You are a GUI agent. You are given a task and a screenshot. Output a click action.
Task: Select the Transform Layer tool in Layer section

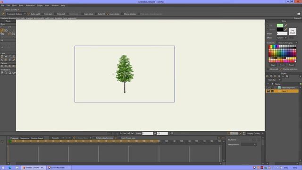pyautogui.click(x=2, y=57)
